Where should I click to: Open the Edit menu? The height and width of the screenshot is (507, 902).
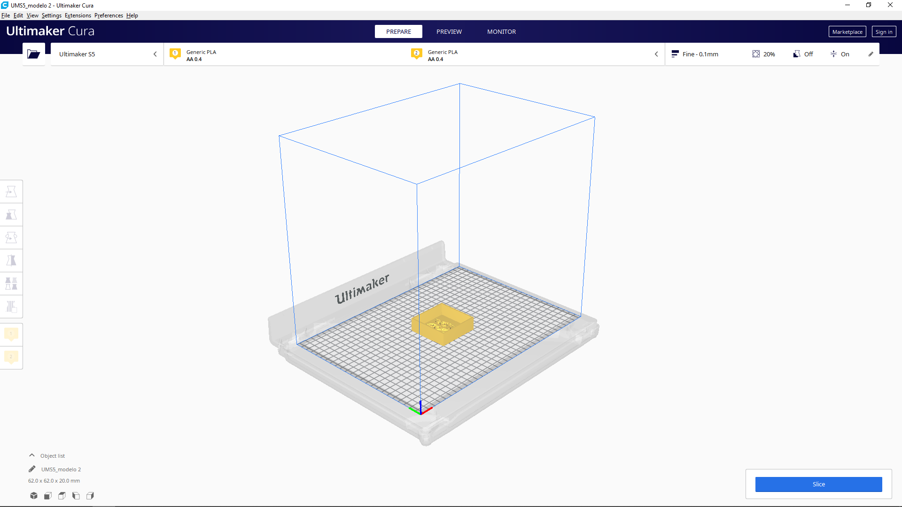(18, 15)
